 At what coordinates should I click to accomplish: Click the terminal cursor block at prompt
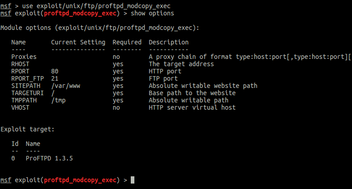(133, 180)
